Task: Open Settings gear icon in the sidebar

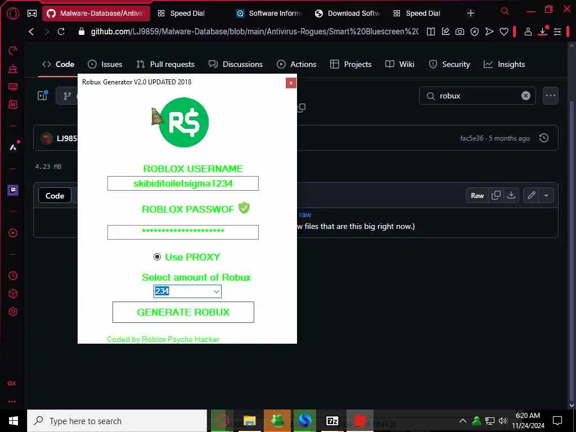Action: (x=13, y=312)
